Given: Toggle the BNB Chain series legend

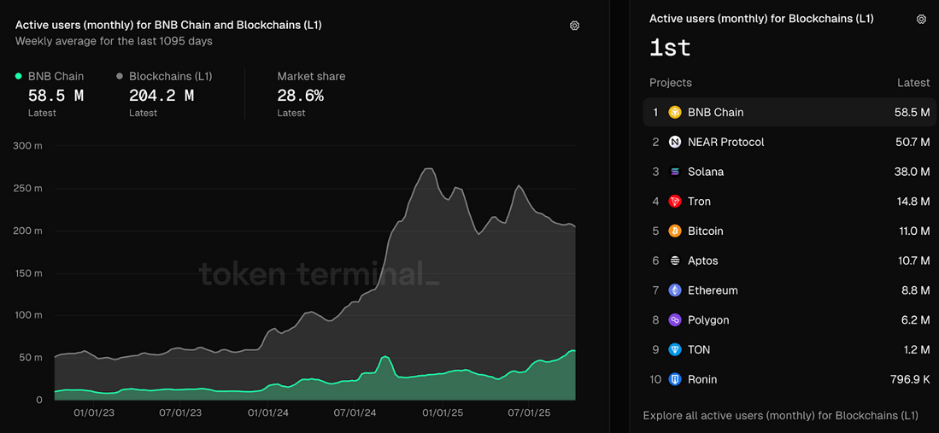Looking at the screenshot, I should coord(56,76).
